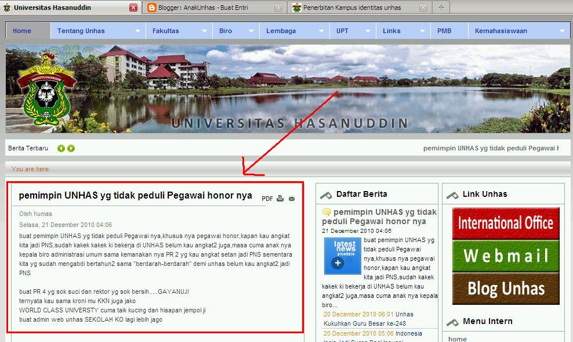Expand the Biro dropdown arrow

coord(252,31)
